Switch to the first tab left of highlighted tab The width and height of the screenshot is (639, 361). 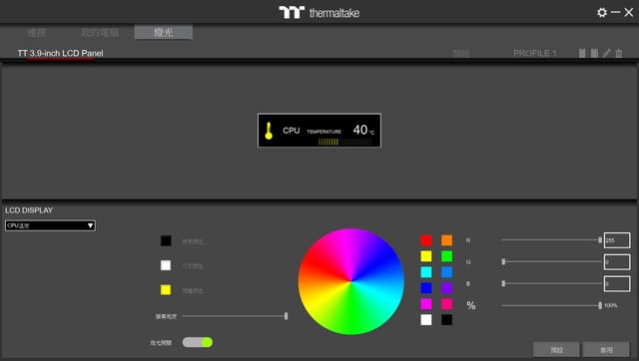pos(100,33)
